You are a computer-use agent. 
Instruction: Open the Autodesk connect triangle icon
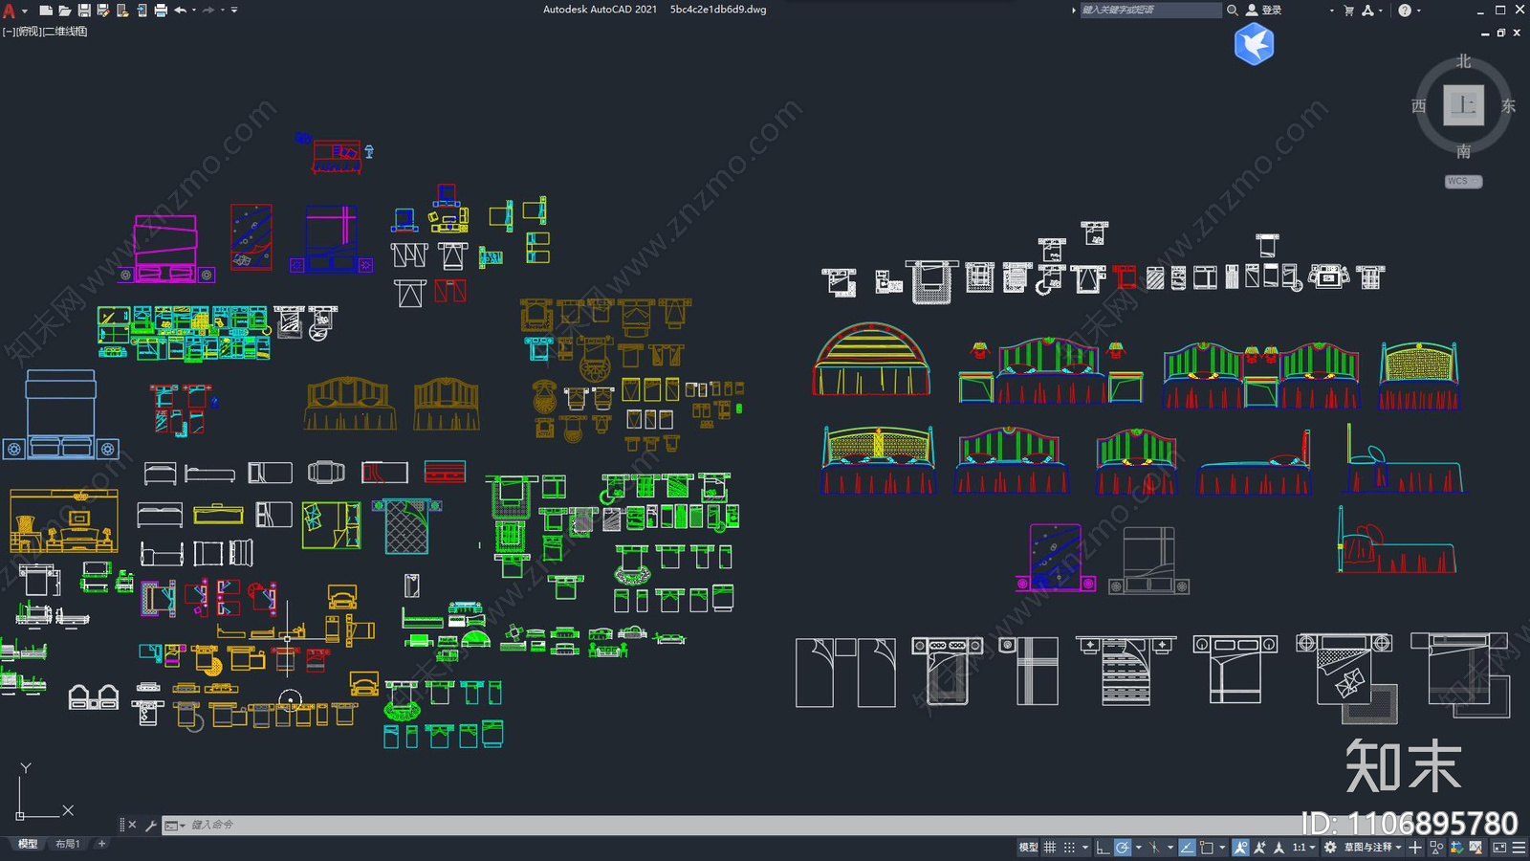click(1367, 10)
